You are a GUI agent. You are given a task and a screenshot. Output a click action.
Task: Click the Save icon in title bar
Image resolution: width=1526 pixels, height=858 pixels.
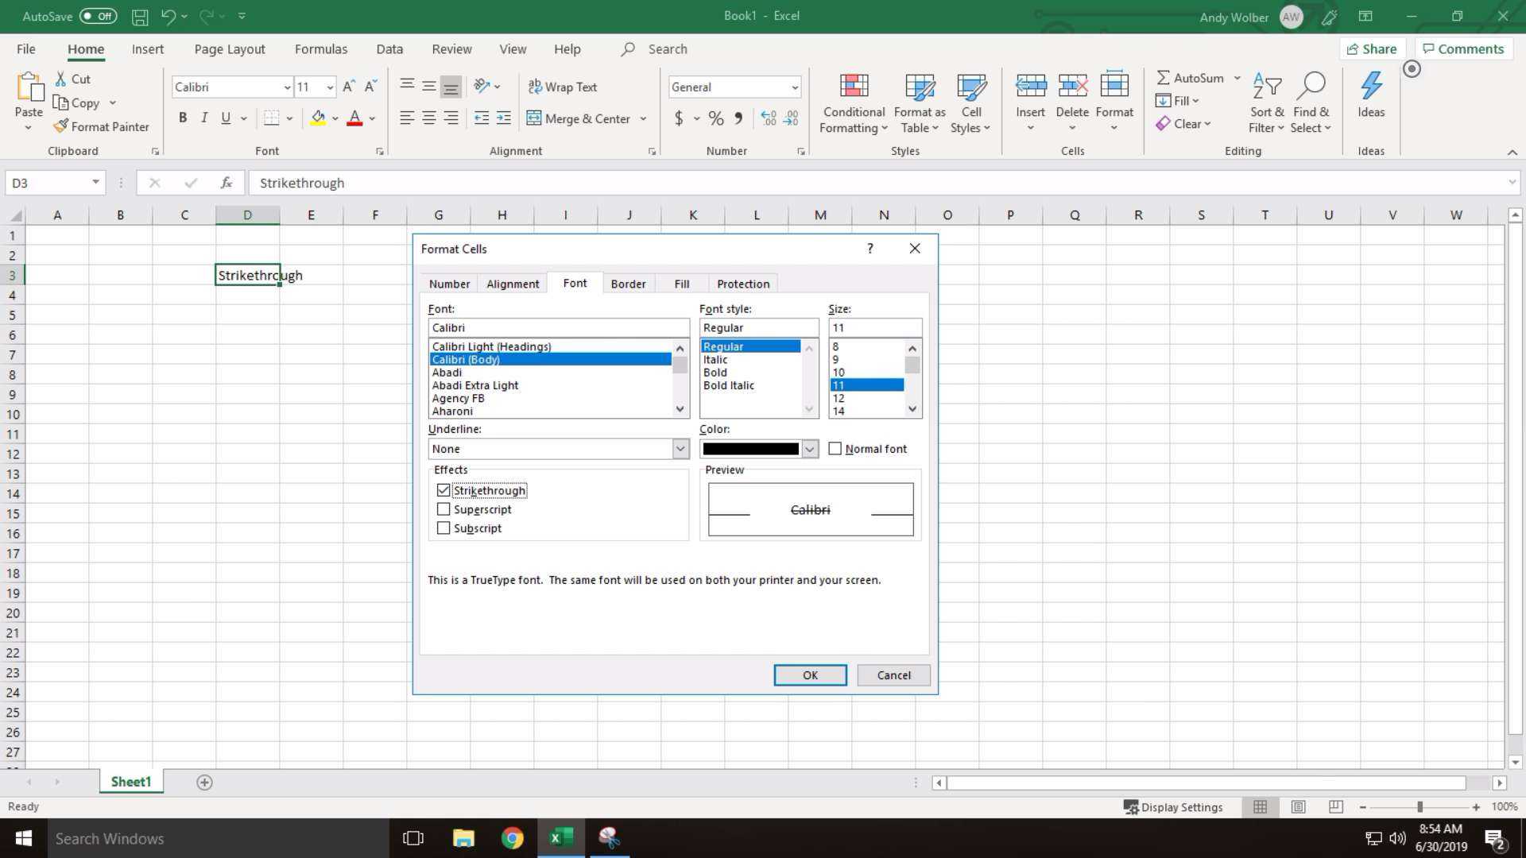tap(140, 16)
